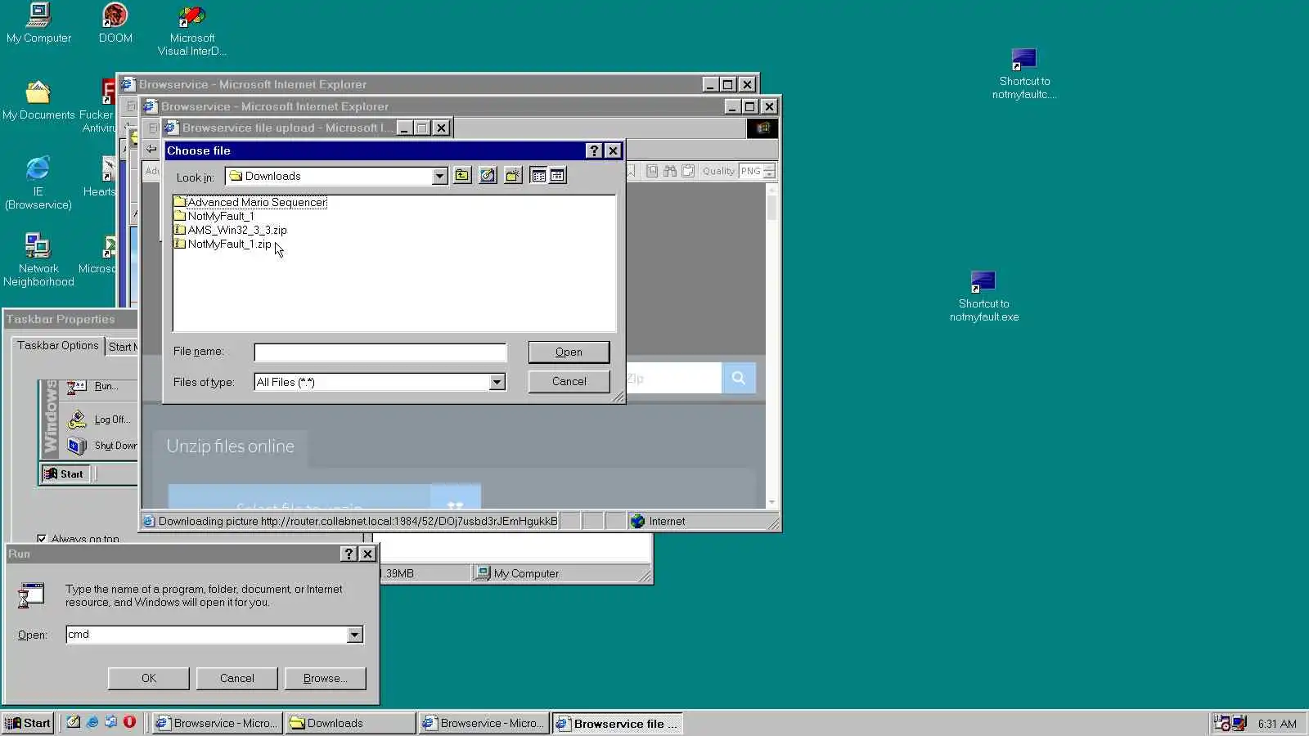Click Open in the Choose file dialog
This screenshot has width=1309, height=736.
click(x=569, y=352)
